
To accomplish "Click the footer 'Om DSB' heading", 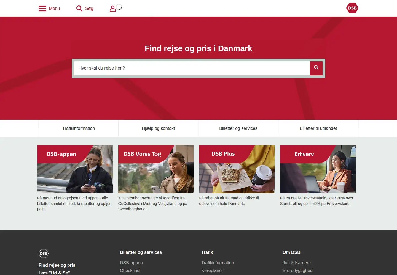I will point(291,252).
